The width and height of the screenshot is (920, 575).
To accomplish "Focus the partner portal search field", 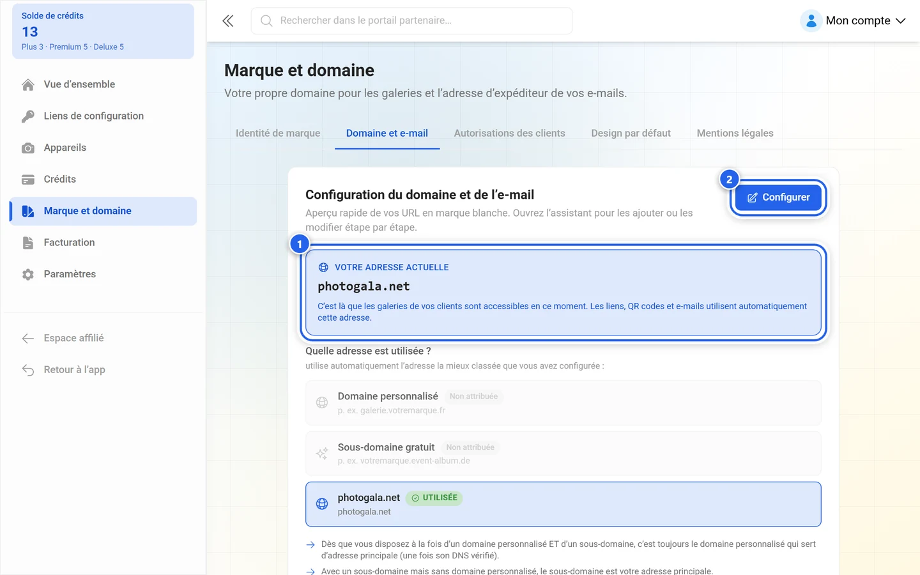I will pos(411,21).
